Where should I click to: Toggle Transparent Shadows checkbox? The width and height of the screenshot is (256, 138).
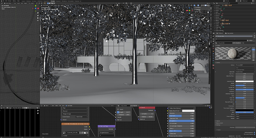tap(255, 134)
